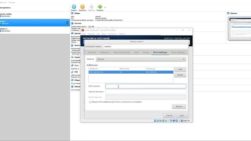The image size is (251, 141).
Task: Click hard disk activity status bar icon
Action: (x=155, y=121)
